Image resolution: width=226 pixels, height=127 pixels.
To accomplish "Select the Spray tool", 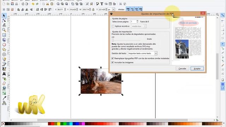I will click(x=4, y=79).
